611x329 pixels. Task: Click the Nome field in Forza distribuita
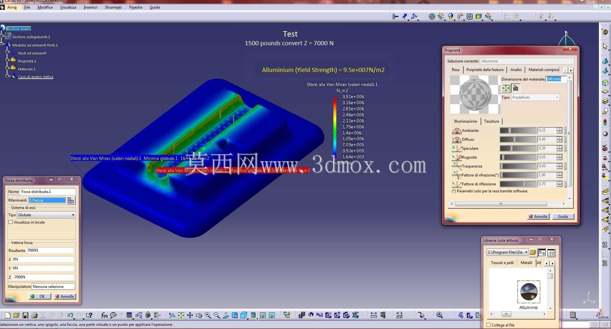(48, 192)
